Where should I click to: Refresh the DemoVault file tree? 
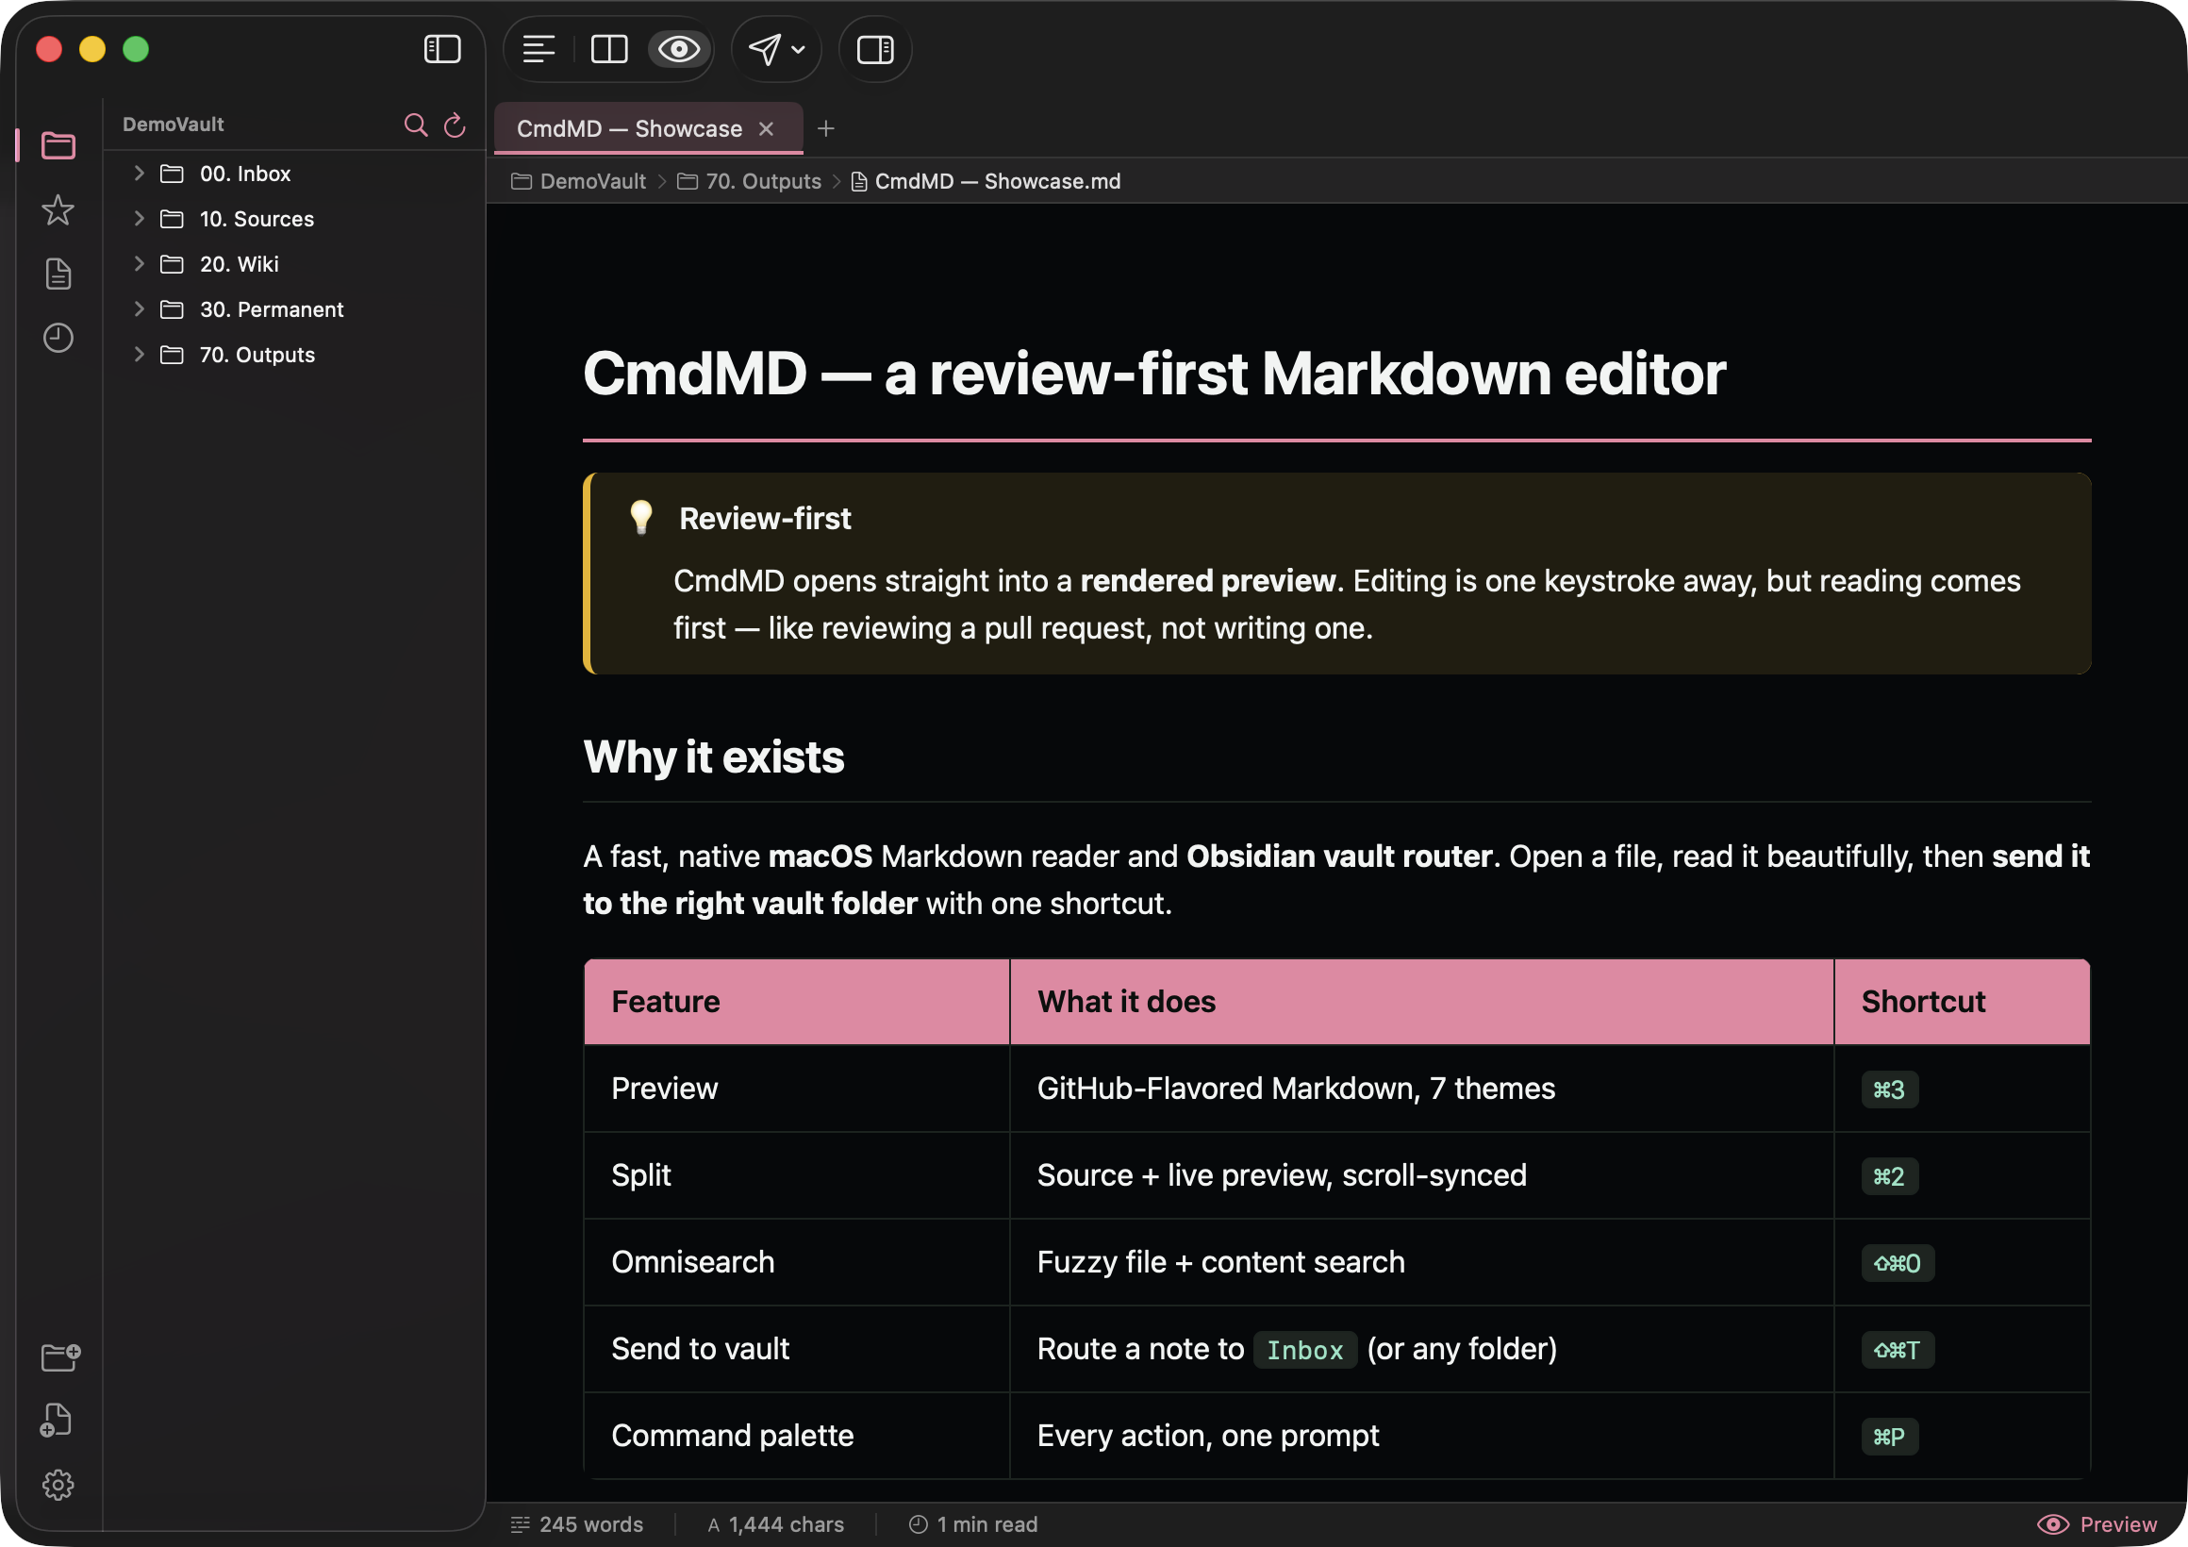pos(455,125)
